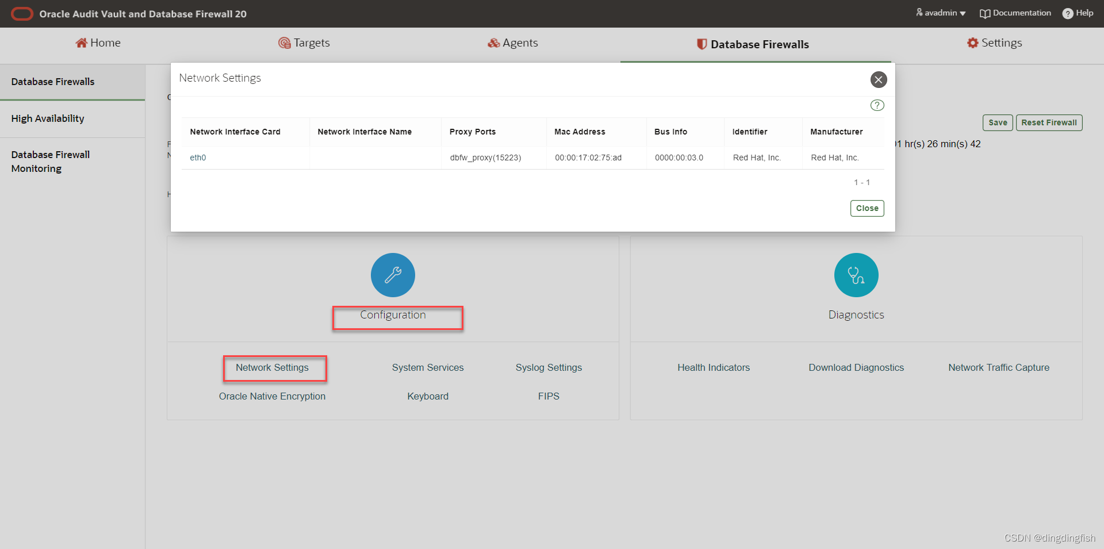This screenshot has width=1104, height=549.
Task: Click the Database Firewalls shield icon
Action: [x=701, y=44]
